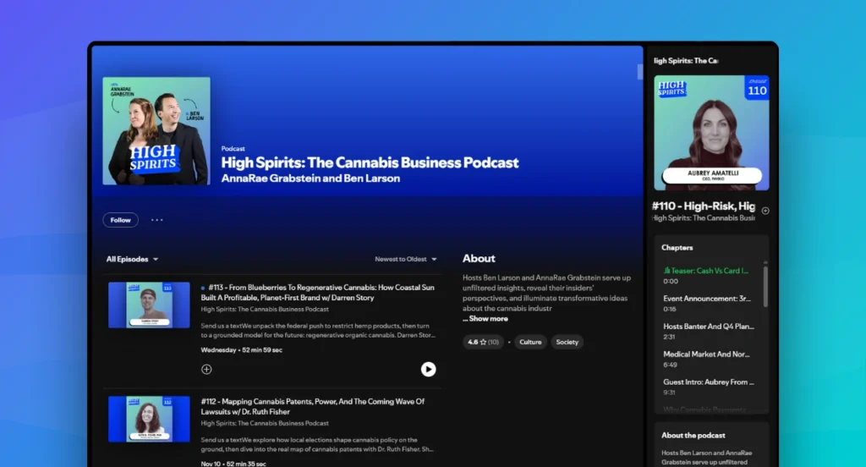Click the episode #113 thumbnail
This screenshot has width=866, height=467.
[x=149, y=305]
